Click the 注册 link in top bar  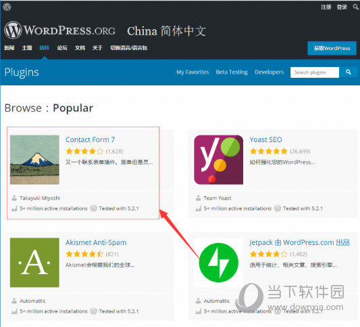[x=326, y=7]
